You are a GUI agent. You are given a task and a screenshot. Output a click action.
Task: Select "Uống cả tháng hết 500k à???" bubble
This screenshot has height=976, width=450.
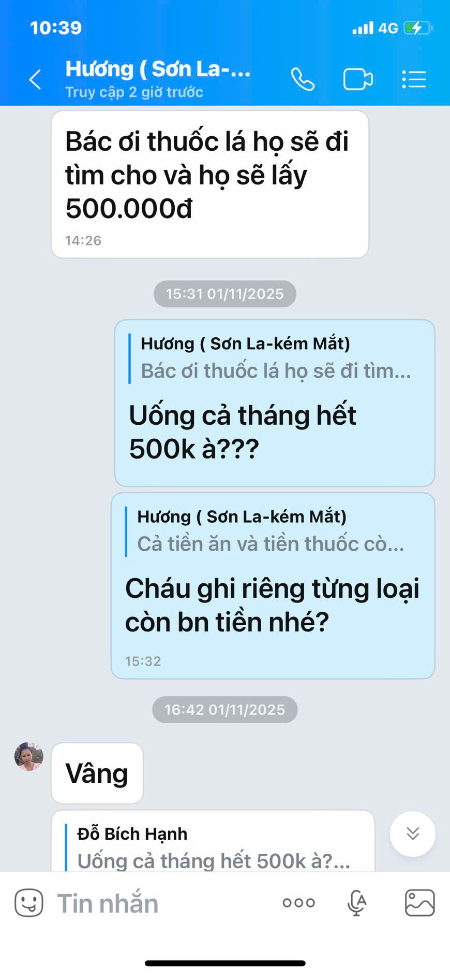click(x=275, y=403)
